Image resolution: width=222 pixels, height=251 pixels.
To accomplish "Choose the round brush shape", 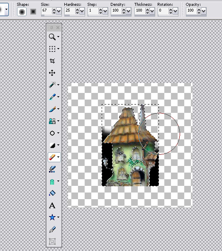I will point(22,12).
